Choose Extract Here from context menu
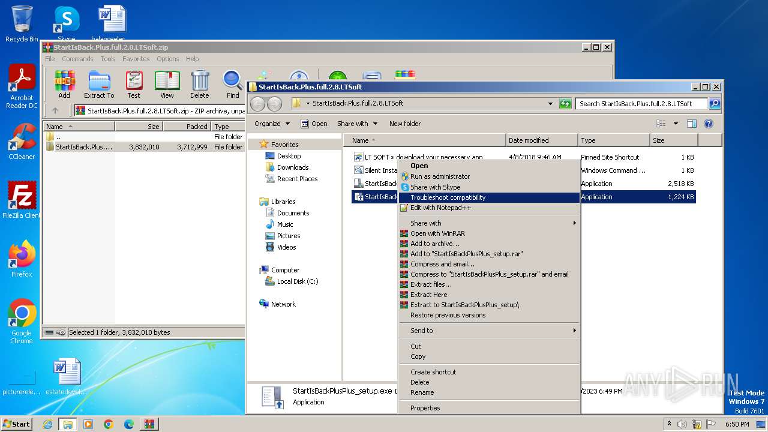 coord(489,295)
